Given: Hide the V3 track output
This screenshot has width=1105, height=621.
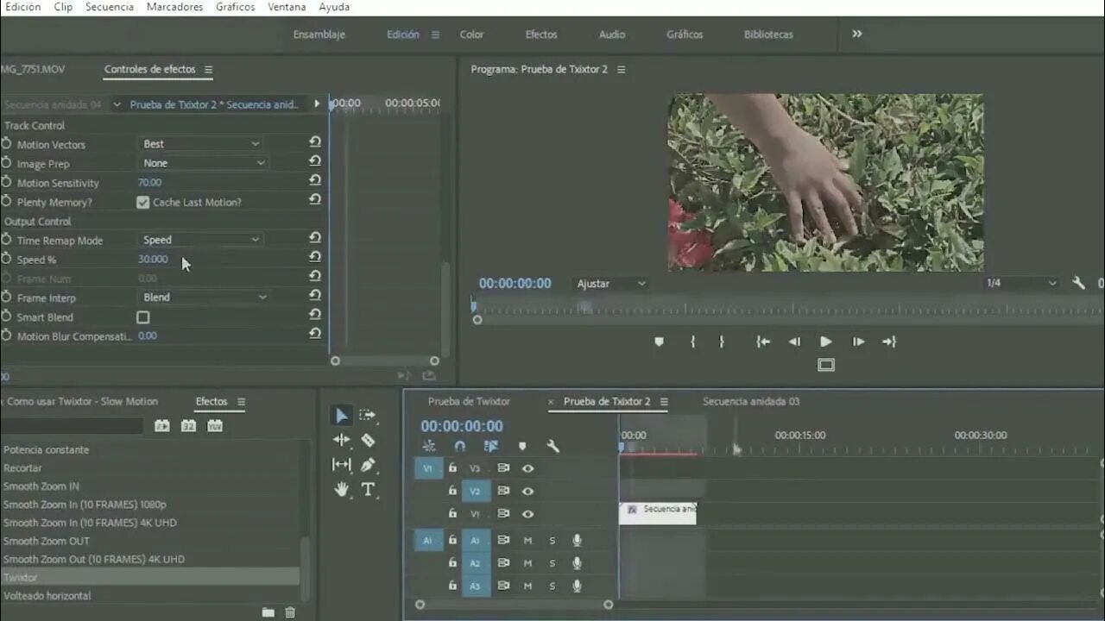Looking at the screenshot, I should [527, 468].
